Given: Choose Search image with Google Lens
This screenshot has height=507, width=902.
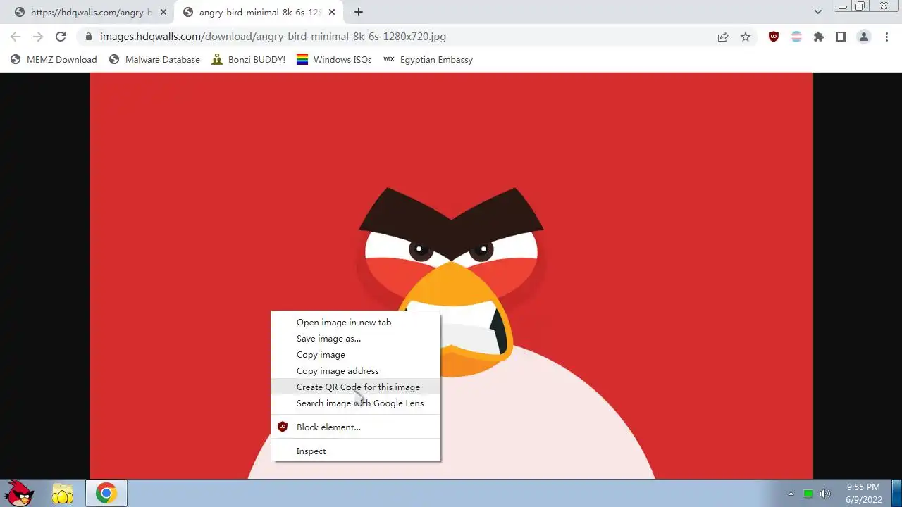Looking at the screenshot, I should point(356,403).
